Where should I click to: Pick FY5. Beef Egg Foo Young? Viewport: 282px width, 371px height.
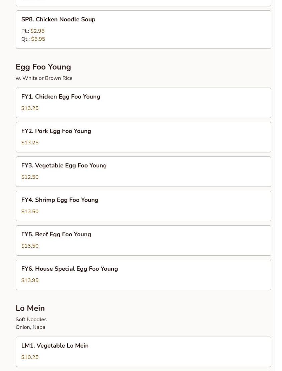tap(56, 234)
